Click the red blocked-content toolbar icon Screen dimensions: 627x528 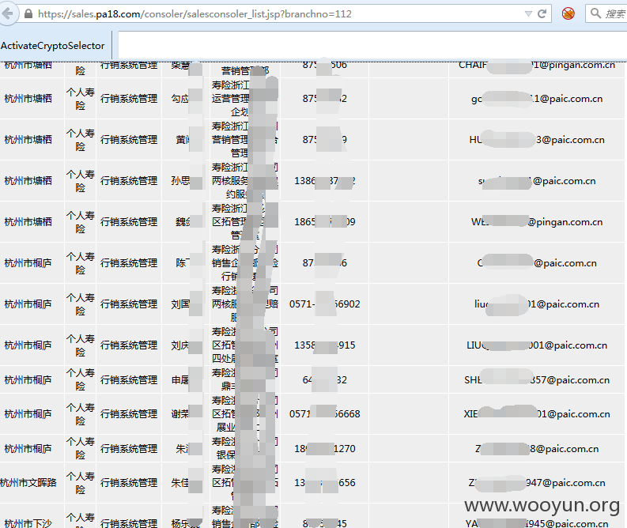click(x=568, y=13)
